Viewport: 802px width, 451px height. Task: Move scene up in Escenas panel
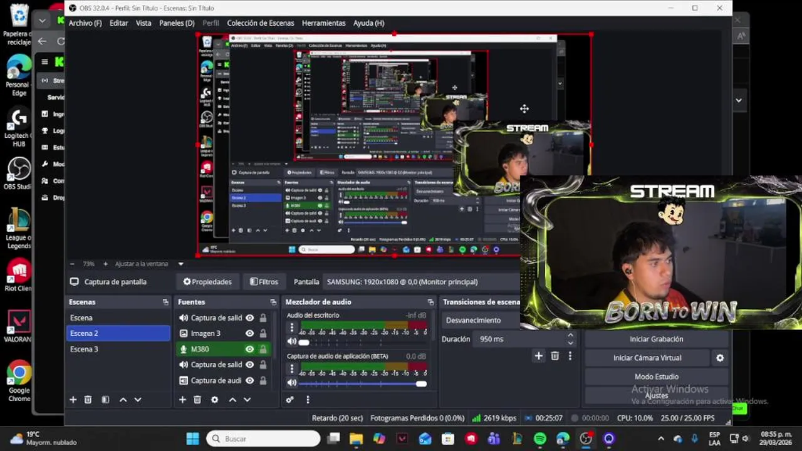coord(123,400)
